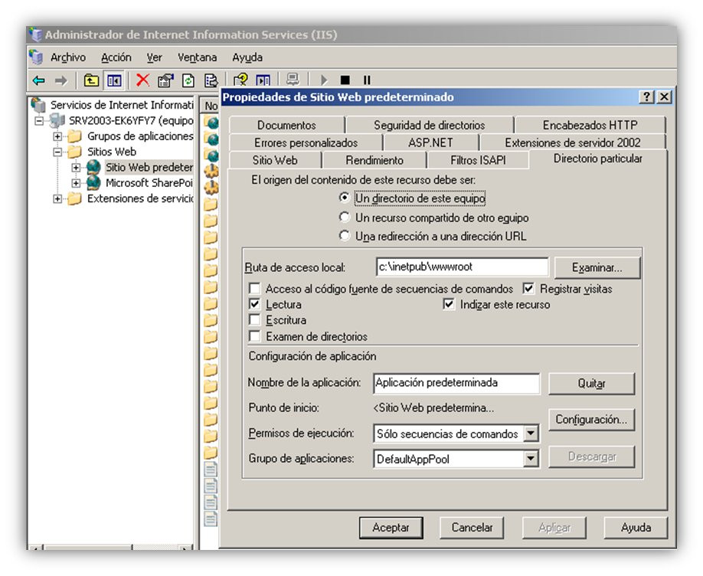This screenshot has width=703, height=576.
Task: Select Sitio Web predeterminado in tree
Action: click(149, 167)
